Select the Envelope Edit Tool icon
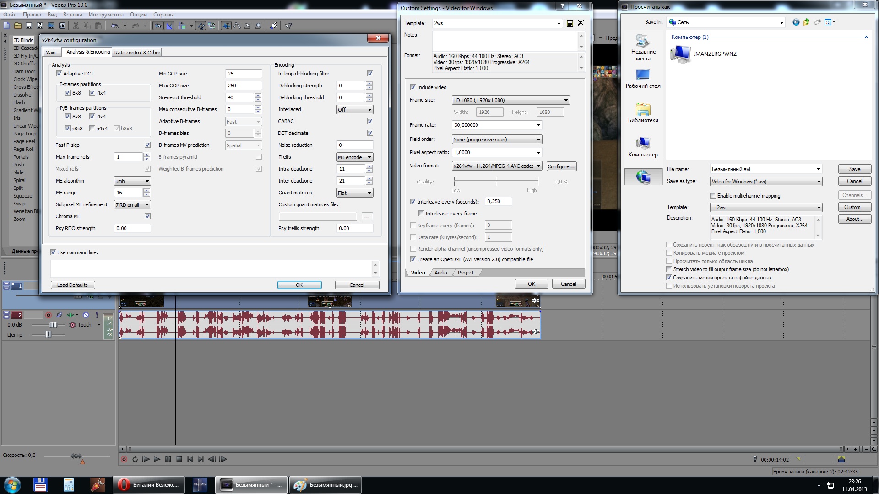This screenshot has height=494, width=879. [237, 26]
